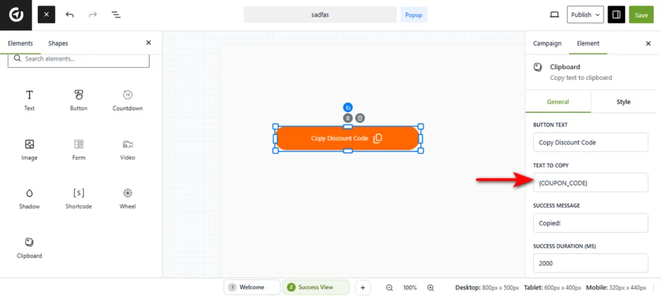The height and width of the screenshot is (296, 661).
Task: Zoom in on the canvas
Action: 431,288
